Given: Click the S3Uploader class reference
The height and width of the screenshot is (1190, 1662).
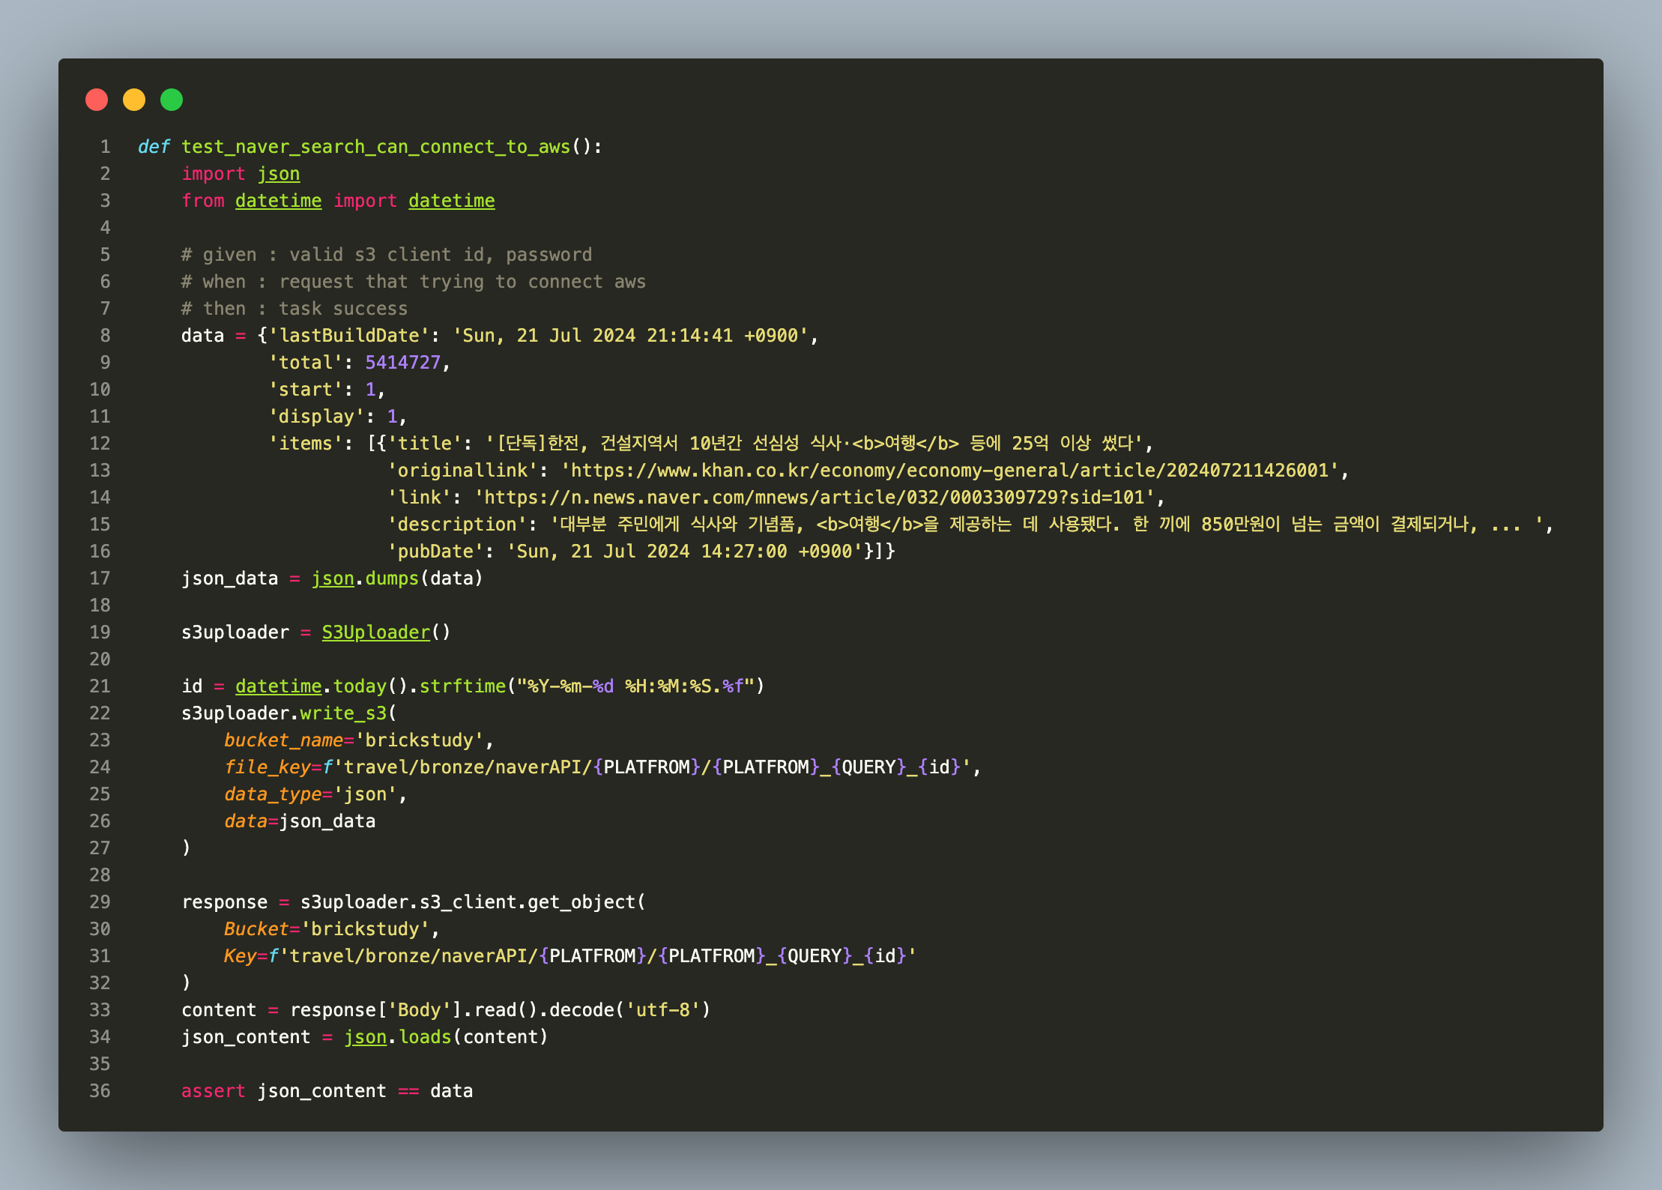Looking at the screenshot, I should pos(375,632).
